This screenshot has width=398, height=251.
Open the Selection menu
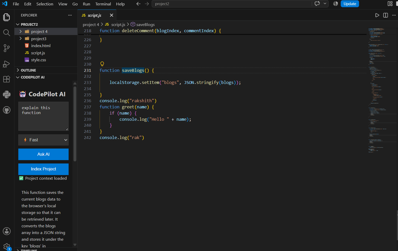point(45,4)
